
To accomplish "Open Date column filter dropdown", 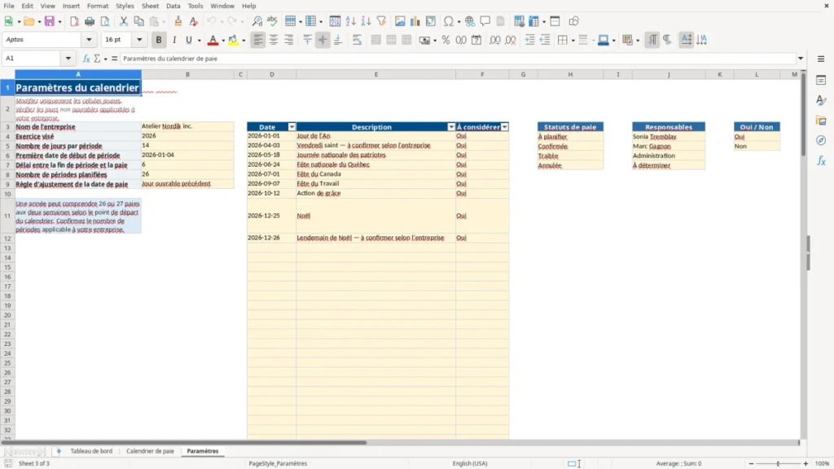I will 292,127.
